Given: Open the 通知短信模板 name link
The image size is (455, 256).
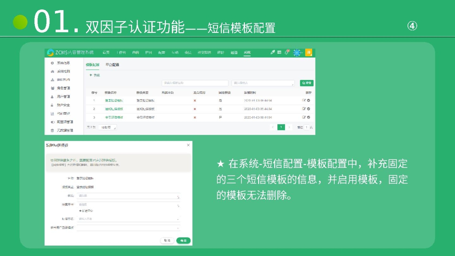Looking at the screenshot, I should point(114,109).
